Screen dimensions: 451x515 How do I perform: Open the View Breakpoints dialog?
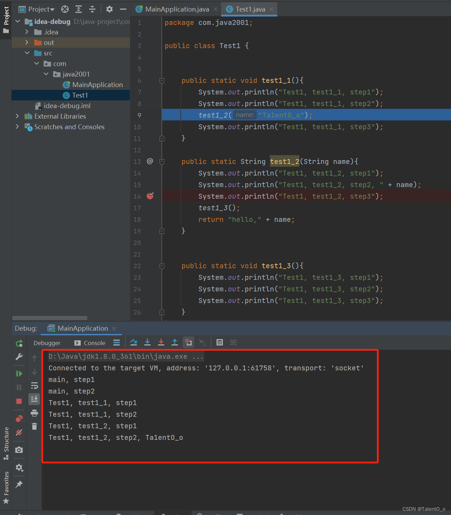coord(19,418)
